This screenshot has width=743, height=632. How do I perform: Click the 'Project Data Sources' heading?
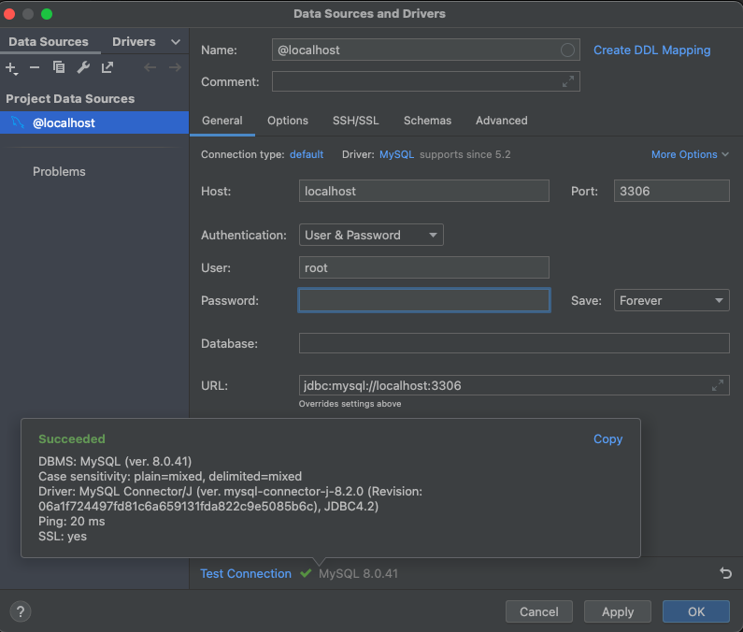point(70,98)
